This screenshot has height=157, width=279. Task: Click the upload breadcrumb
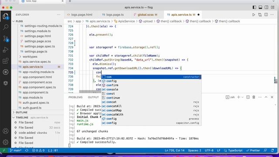[x=148, y=21]
